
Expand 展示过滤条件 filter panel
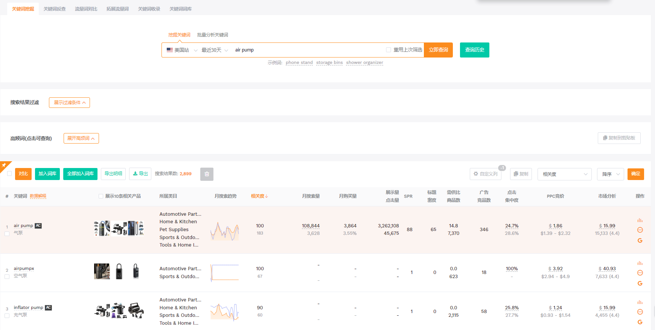pos(69,103)
